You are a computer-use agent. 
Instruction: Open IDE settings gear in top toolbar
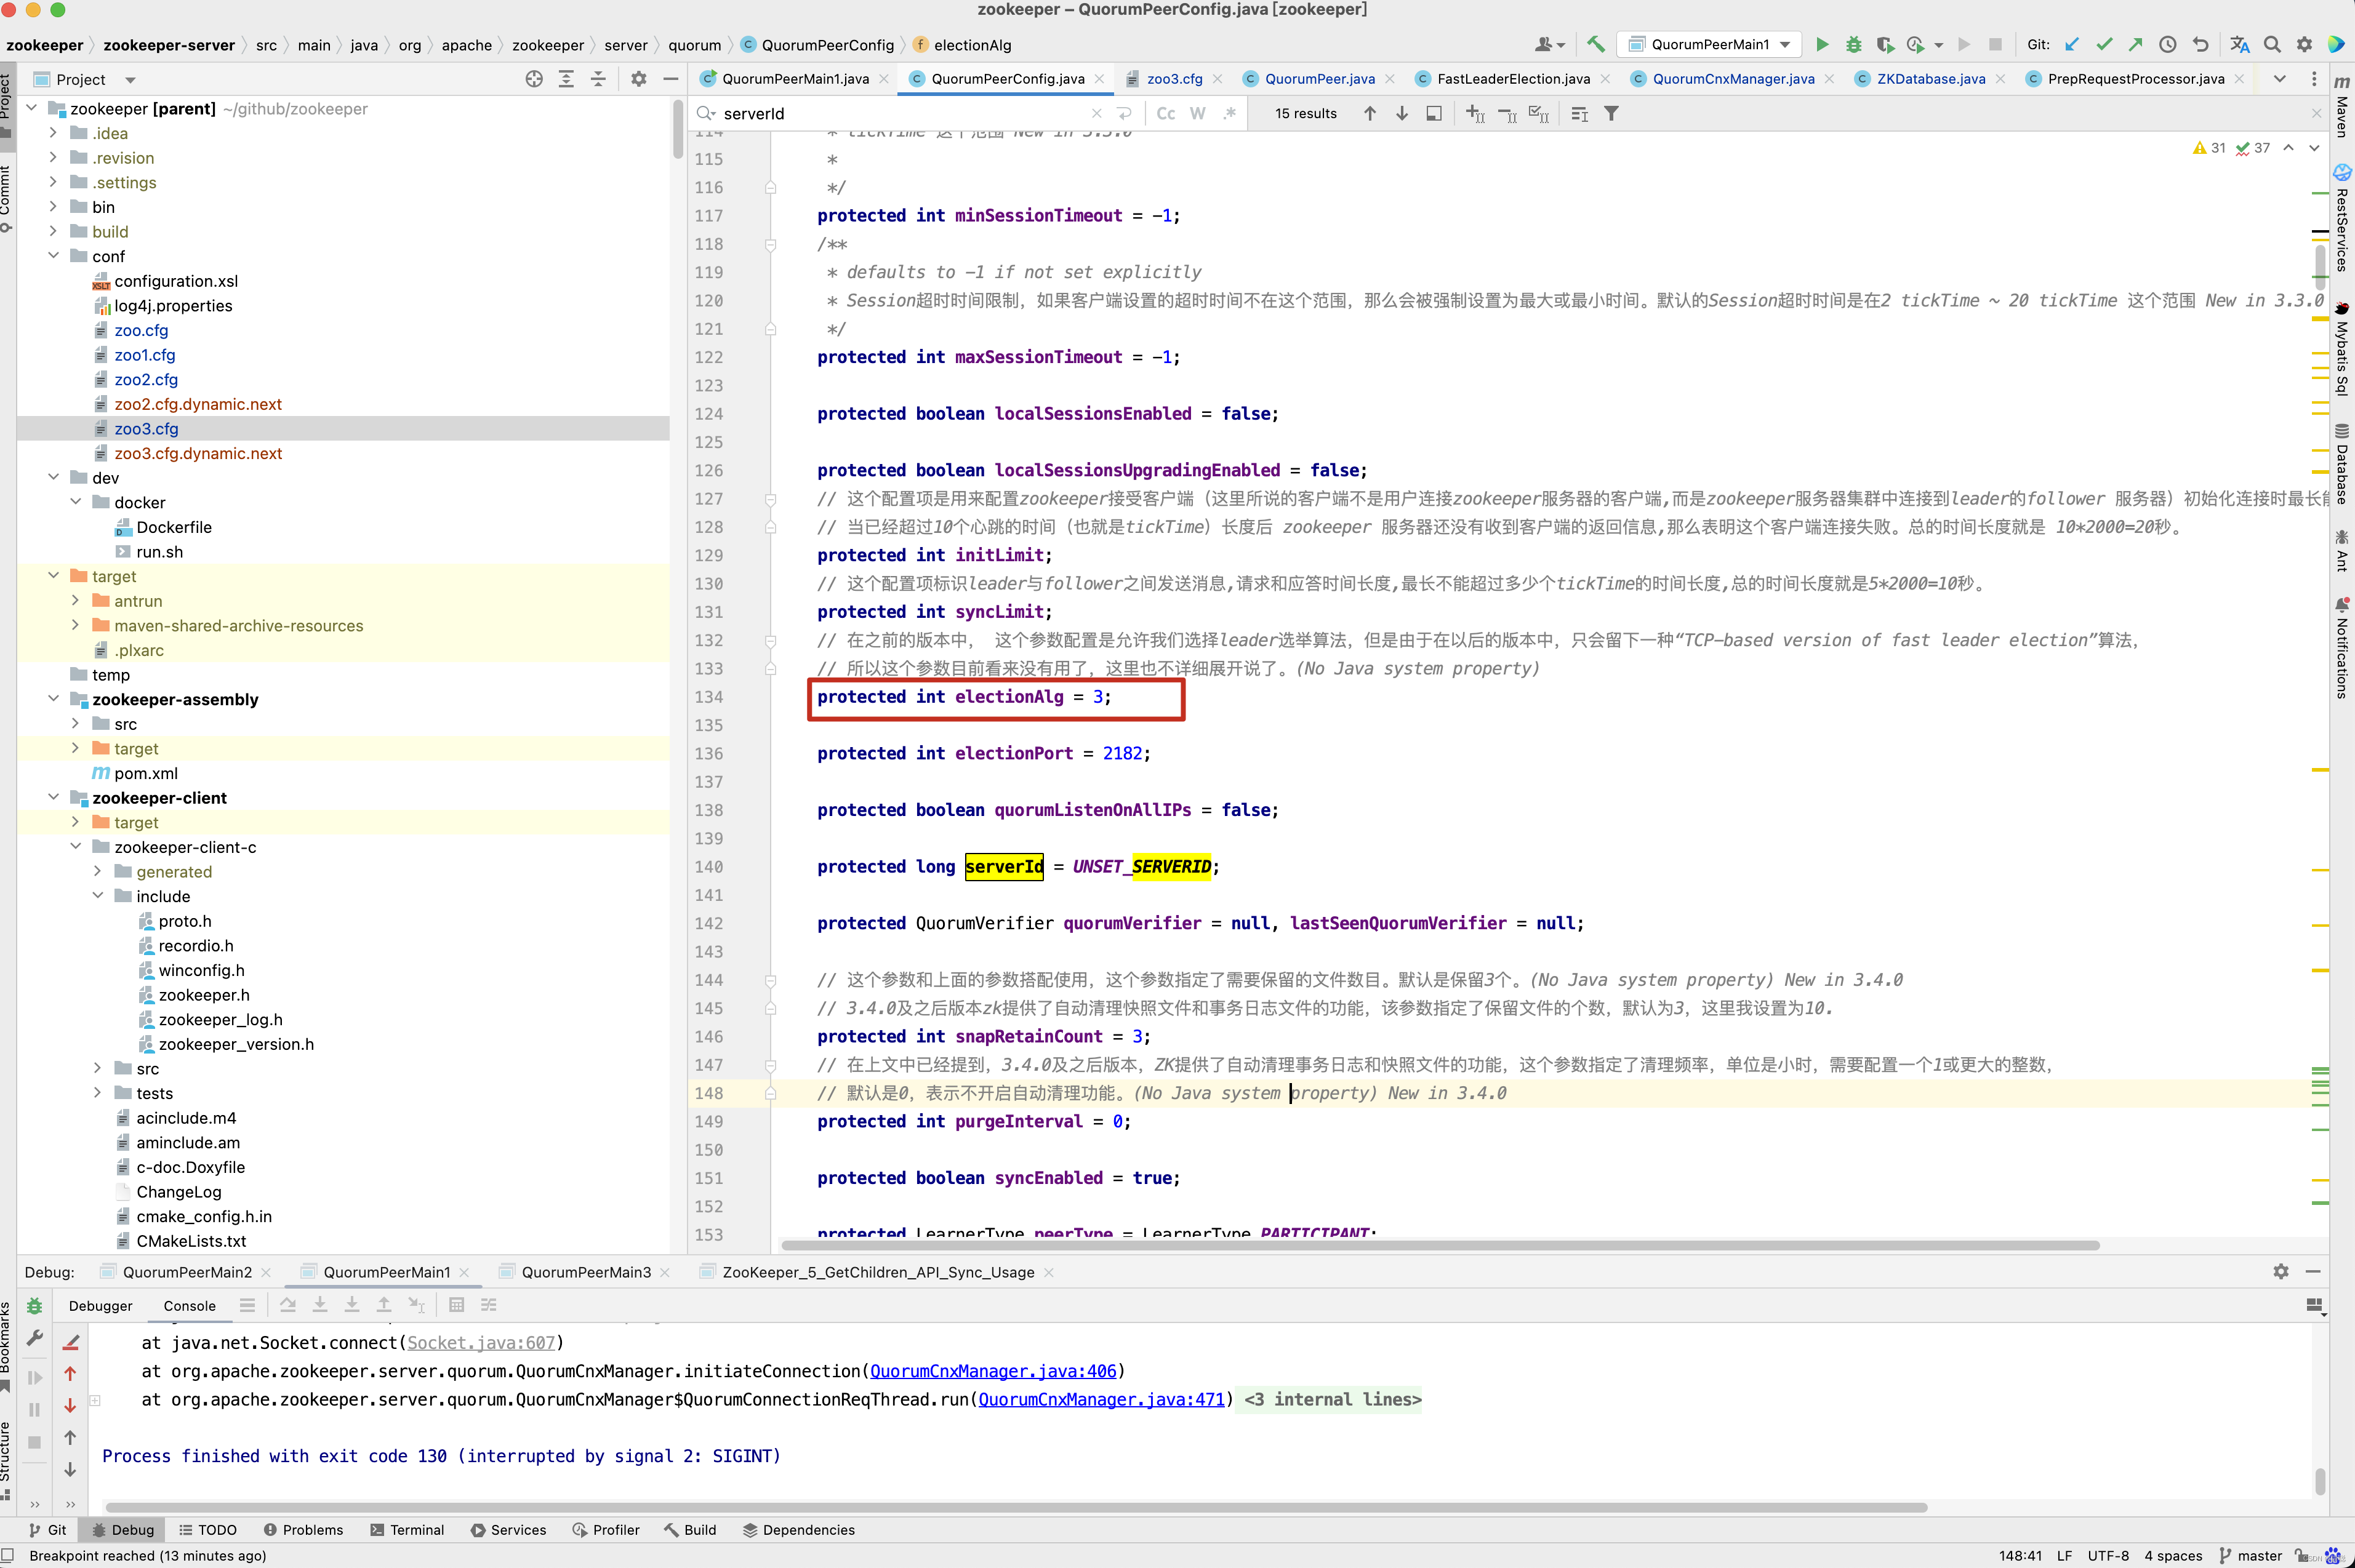click(x=2304, y=44)
